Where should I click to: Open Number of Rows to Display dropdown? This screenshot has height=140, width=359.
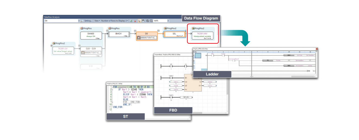[x=115, y=21]
